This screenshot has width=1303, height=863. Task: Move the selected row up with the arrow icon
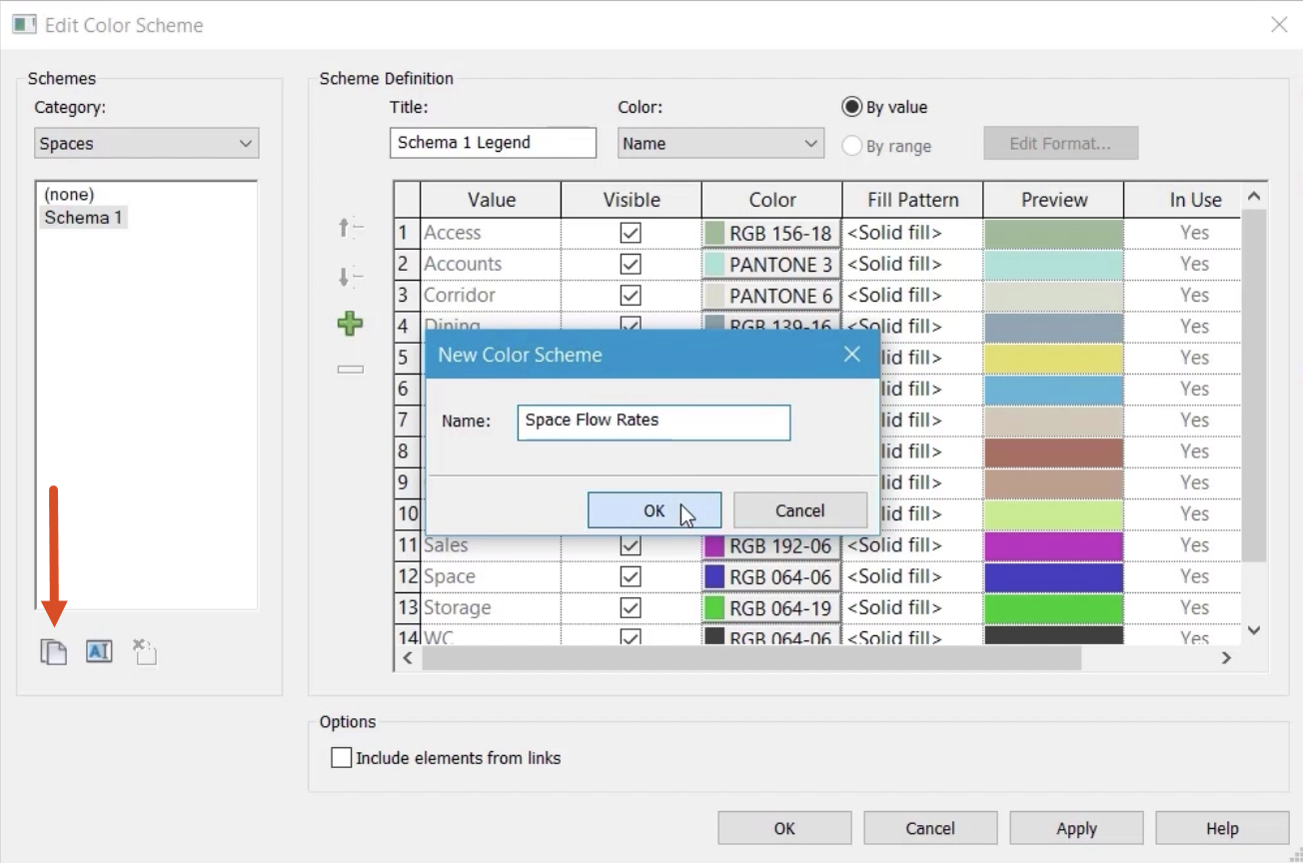click(x=350, y=229)
